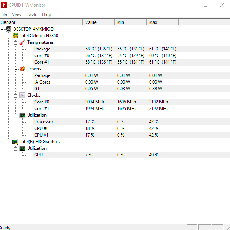Click the Clocks waveform icon
This screenshot has width=230, height=230.
tap(22, 95)
